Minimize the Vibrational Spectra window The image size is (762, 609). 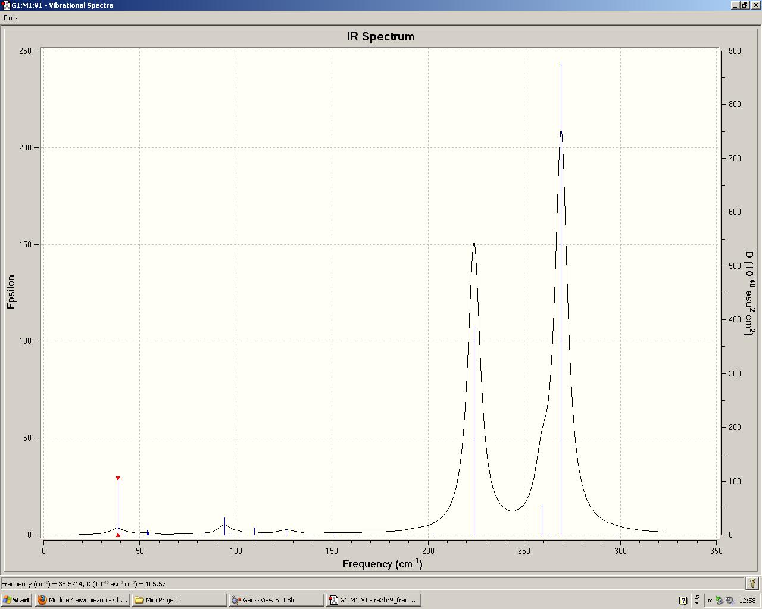point(735,5)
